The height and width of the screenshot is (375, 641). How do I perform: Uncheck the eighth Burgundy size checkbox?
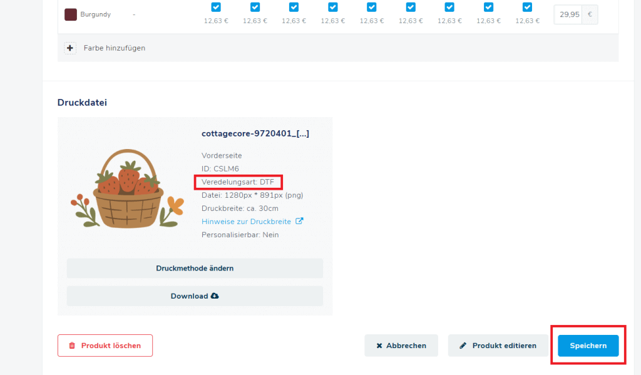tap(488, 7)
